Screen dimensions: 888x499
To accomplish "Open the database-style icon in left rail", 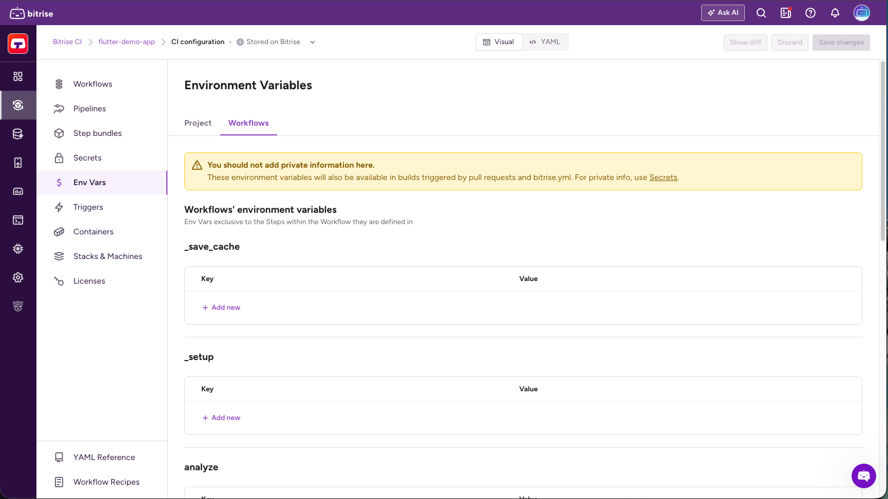I will point(18,134).
